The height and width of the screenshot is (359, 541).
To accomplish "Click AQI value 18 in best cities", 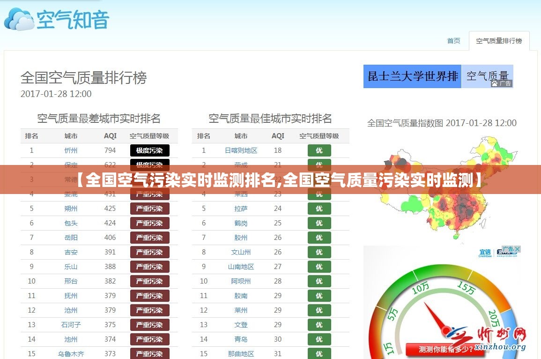I will click(278, 150).
